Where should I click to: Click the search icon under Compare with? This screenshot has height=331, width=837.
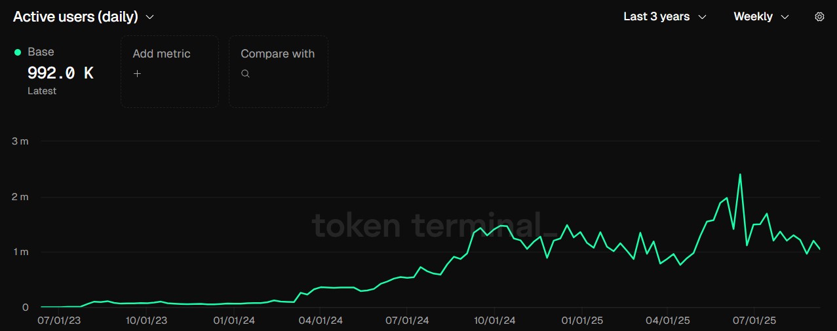point(245,74)
